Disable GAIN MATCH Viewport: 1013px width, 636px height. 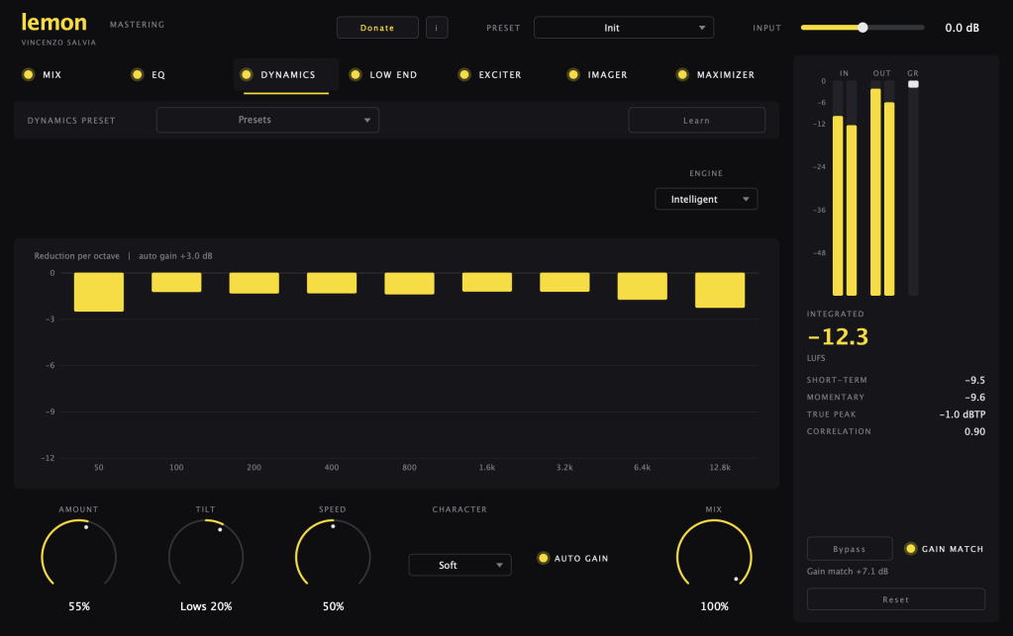[911, 548]
